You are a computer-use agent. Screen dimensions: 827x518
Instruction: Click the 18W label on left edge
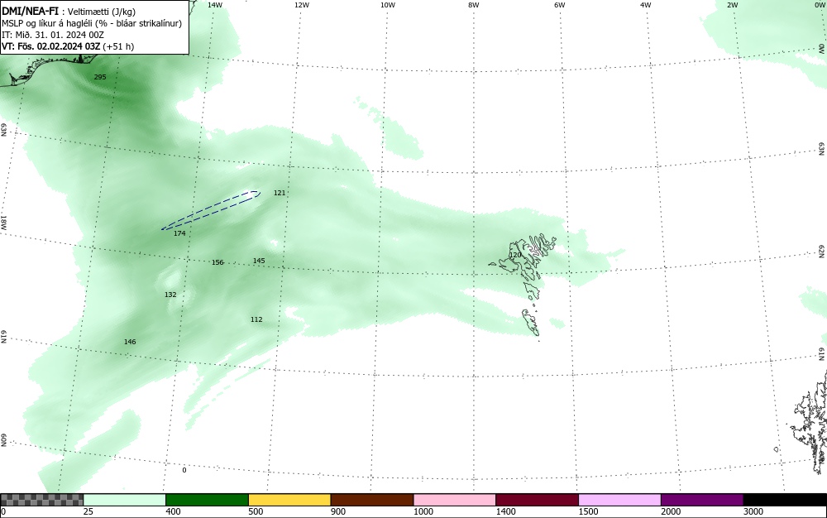[x=3, y=222]
